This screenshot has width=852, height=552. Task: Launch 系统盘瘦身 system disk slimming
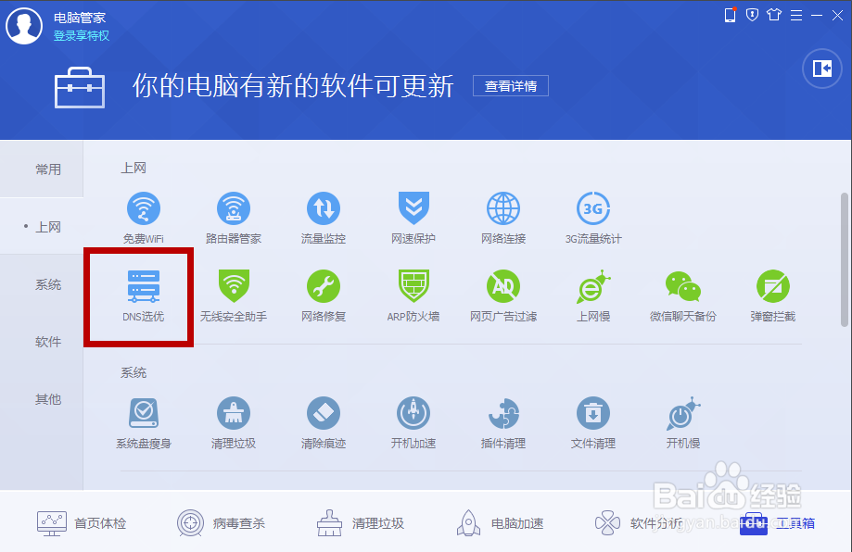point(144,423)
